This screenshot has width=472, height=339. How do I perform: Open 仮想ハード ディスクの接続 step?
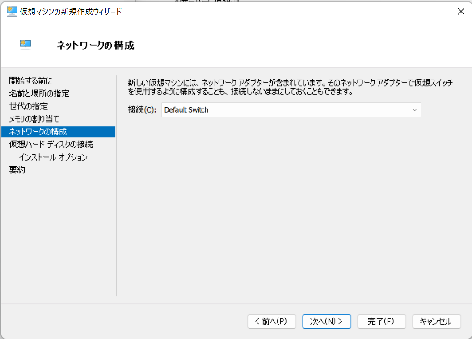point(42,144)
